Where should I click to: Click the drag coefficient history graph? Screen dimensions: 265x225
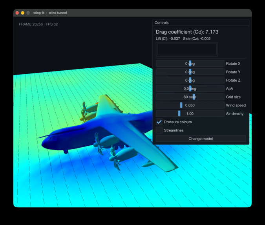tap(187, 49)
